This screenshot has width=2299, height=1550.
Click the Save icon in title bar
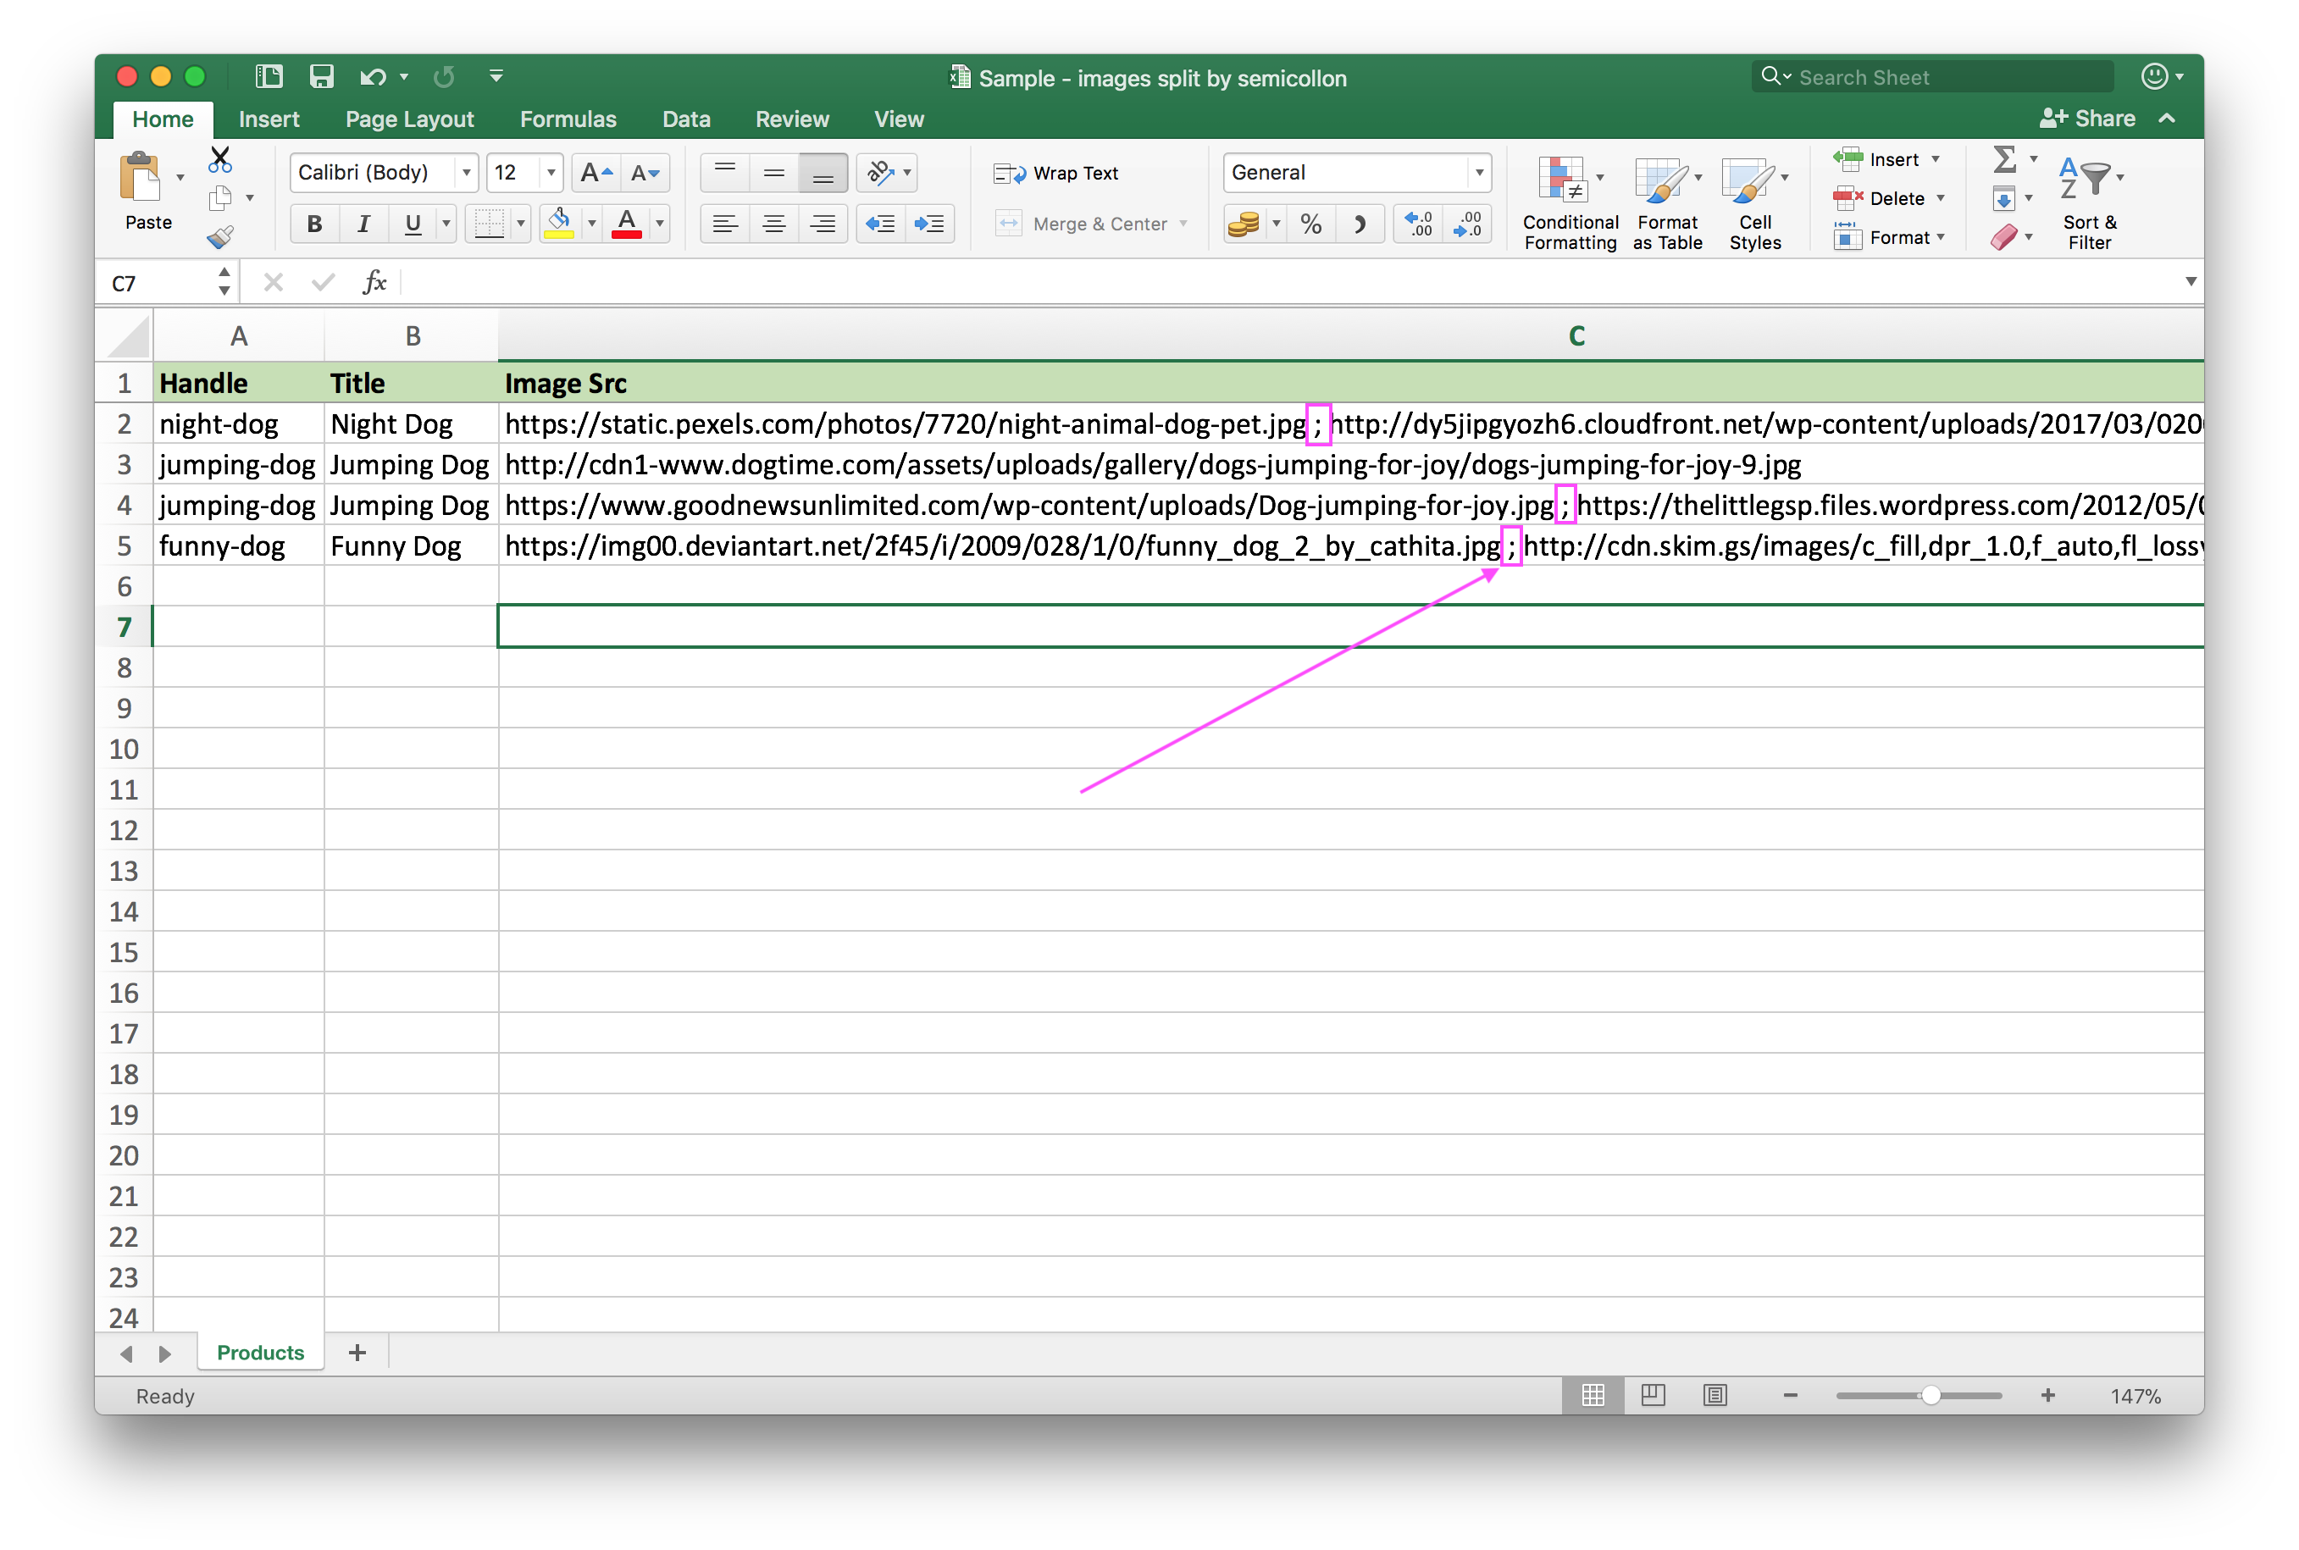click(321, 76)
